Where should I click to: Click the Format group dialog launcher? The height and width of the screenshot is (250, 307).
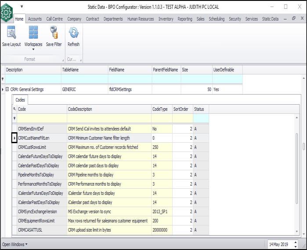62,60
